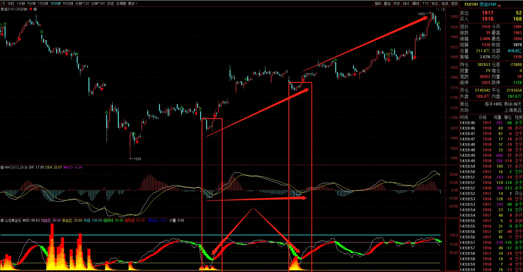Click the MSD: 68.63 readout
The height and width of the screenshot is (272, 523).
(x=31, y=220)
